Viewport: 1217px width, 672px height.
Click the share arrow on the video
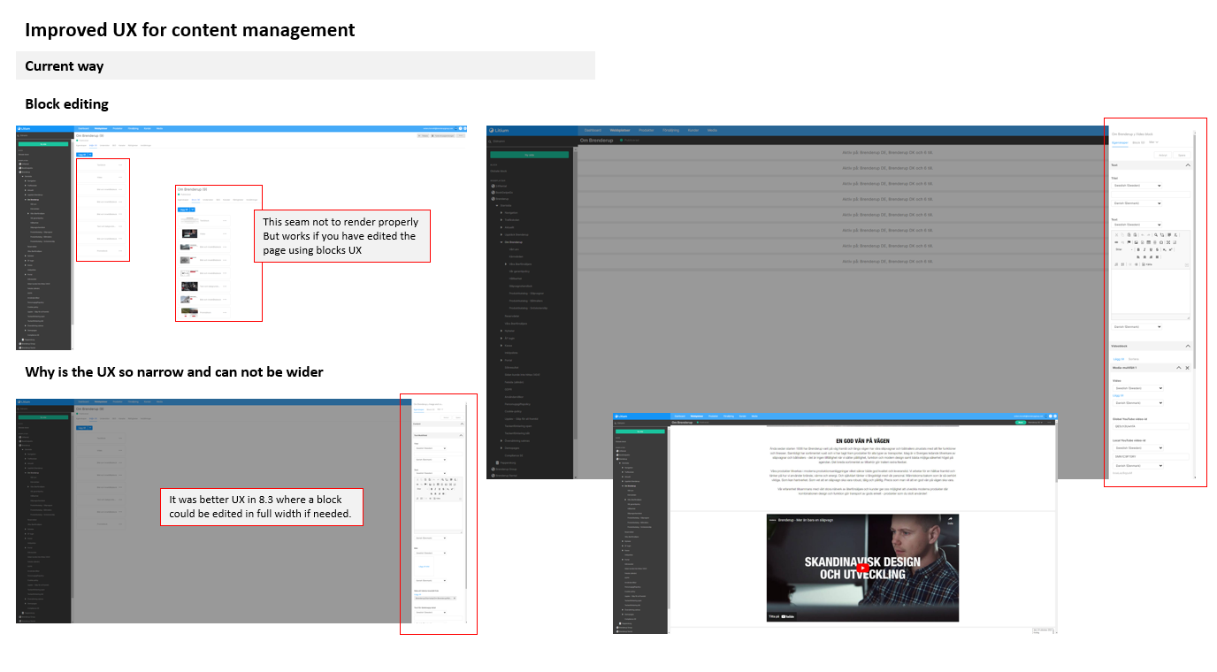(x=951, y=521)
